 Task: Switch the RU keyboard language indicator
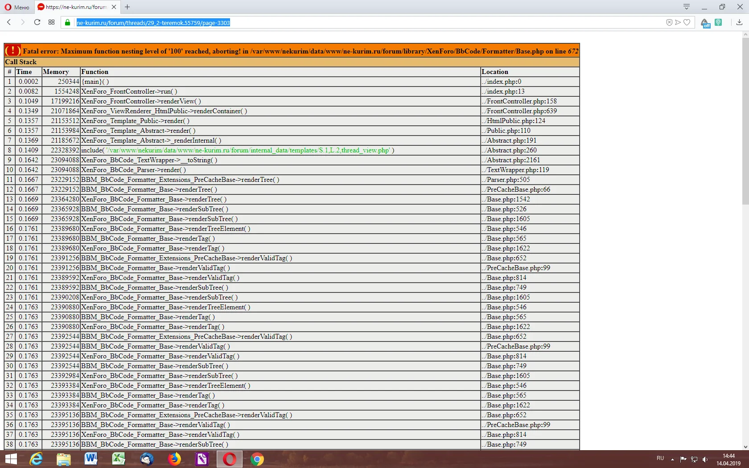(660, 459)
